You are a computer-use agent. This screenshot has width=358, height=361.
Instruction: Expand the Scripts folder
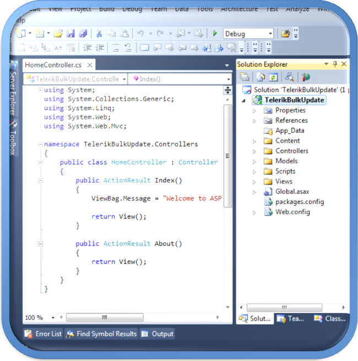(254, 172)
